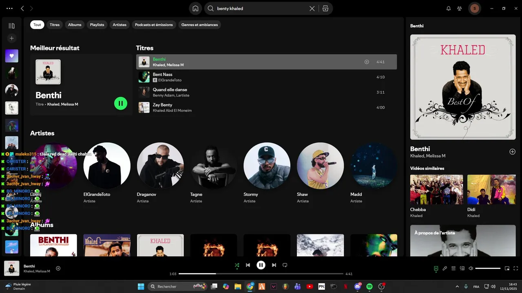Toggle repeat mode
This screenshot has height=293, width=522.
coord(285,265)
